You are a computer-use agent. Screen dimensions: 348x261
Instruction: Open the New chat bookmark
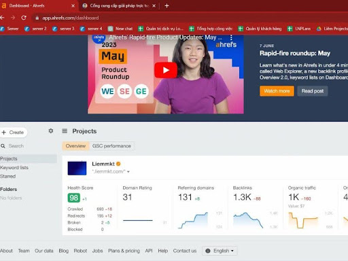pos(120,29)
